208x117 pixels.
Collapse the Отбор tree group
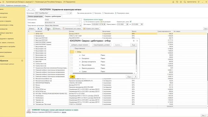click(x=76, y=52)
